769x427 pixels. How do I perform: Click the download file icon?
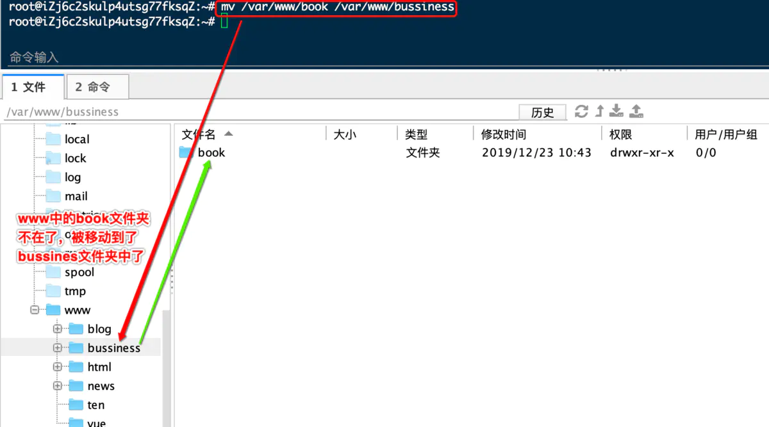click(x=616, y=111)
